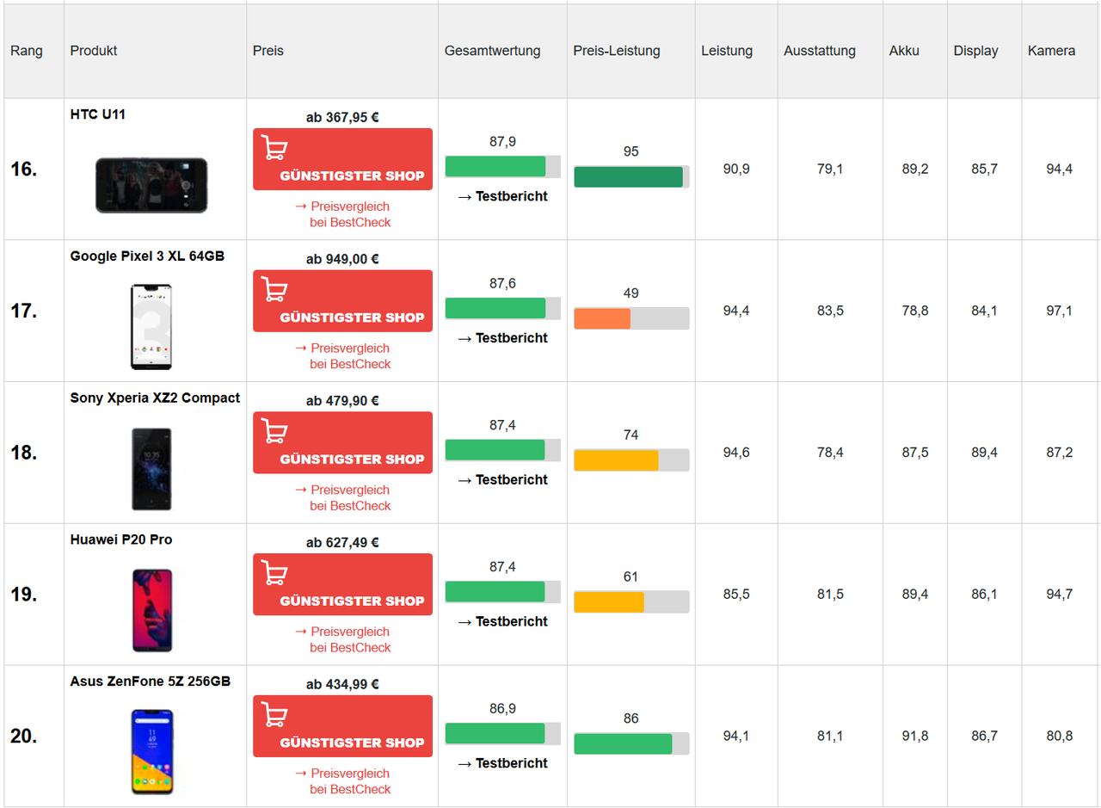Click the Sony Xperia XZ2 Compact product name
Screen dimensions: 1101x808
[x=155, y=398]
